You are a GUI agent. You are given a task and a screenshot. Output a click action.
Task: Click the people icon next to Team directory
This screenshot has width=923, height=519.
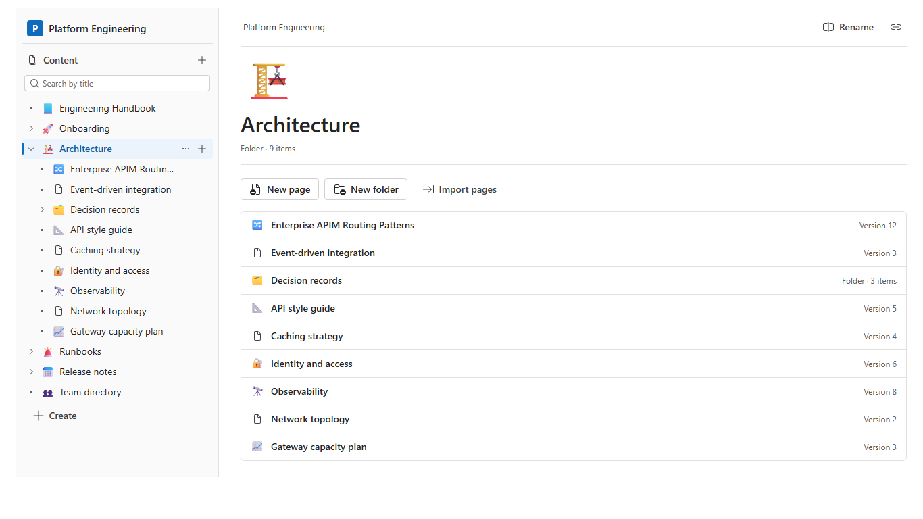(47, 392)
